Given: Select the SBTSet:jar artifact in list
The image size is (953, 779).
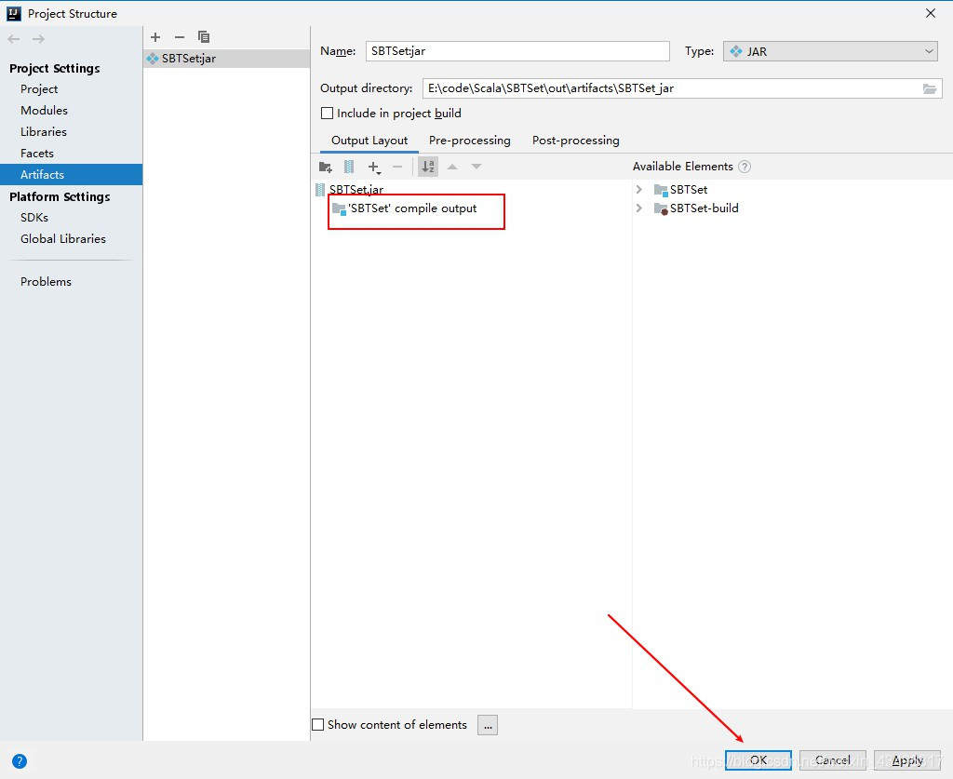Looking at the screenshot, I should pyautogui.click(x=227, y=59).
